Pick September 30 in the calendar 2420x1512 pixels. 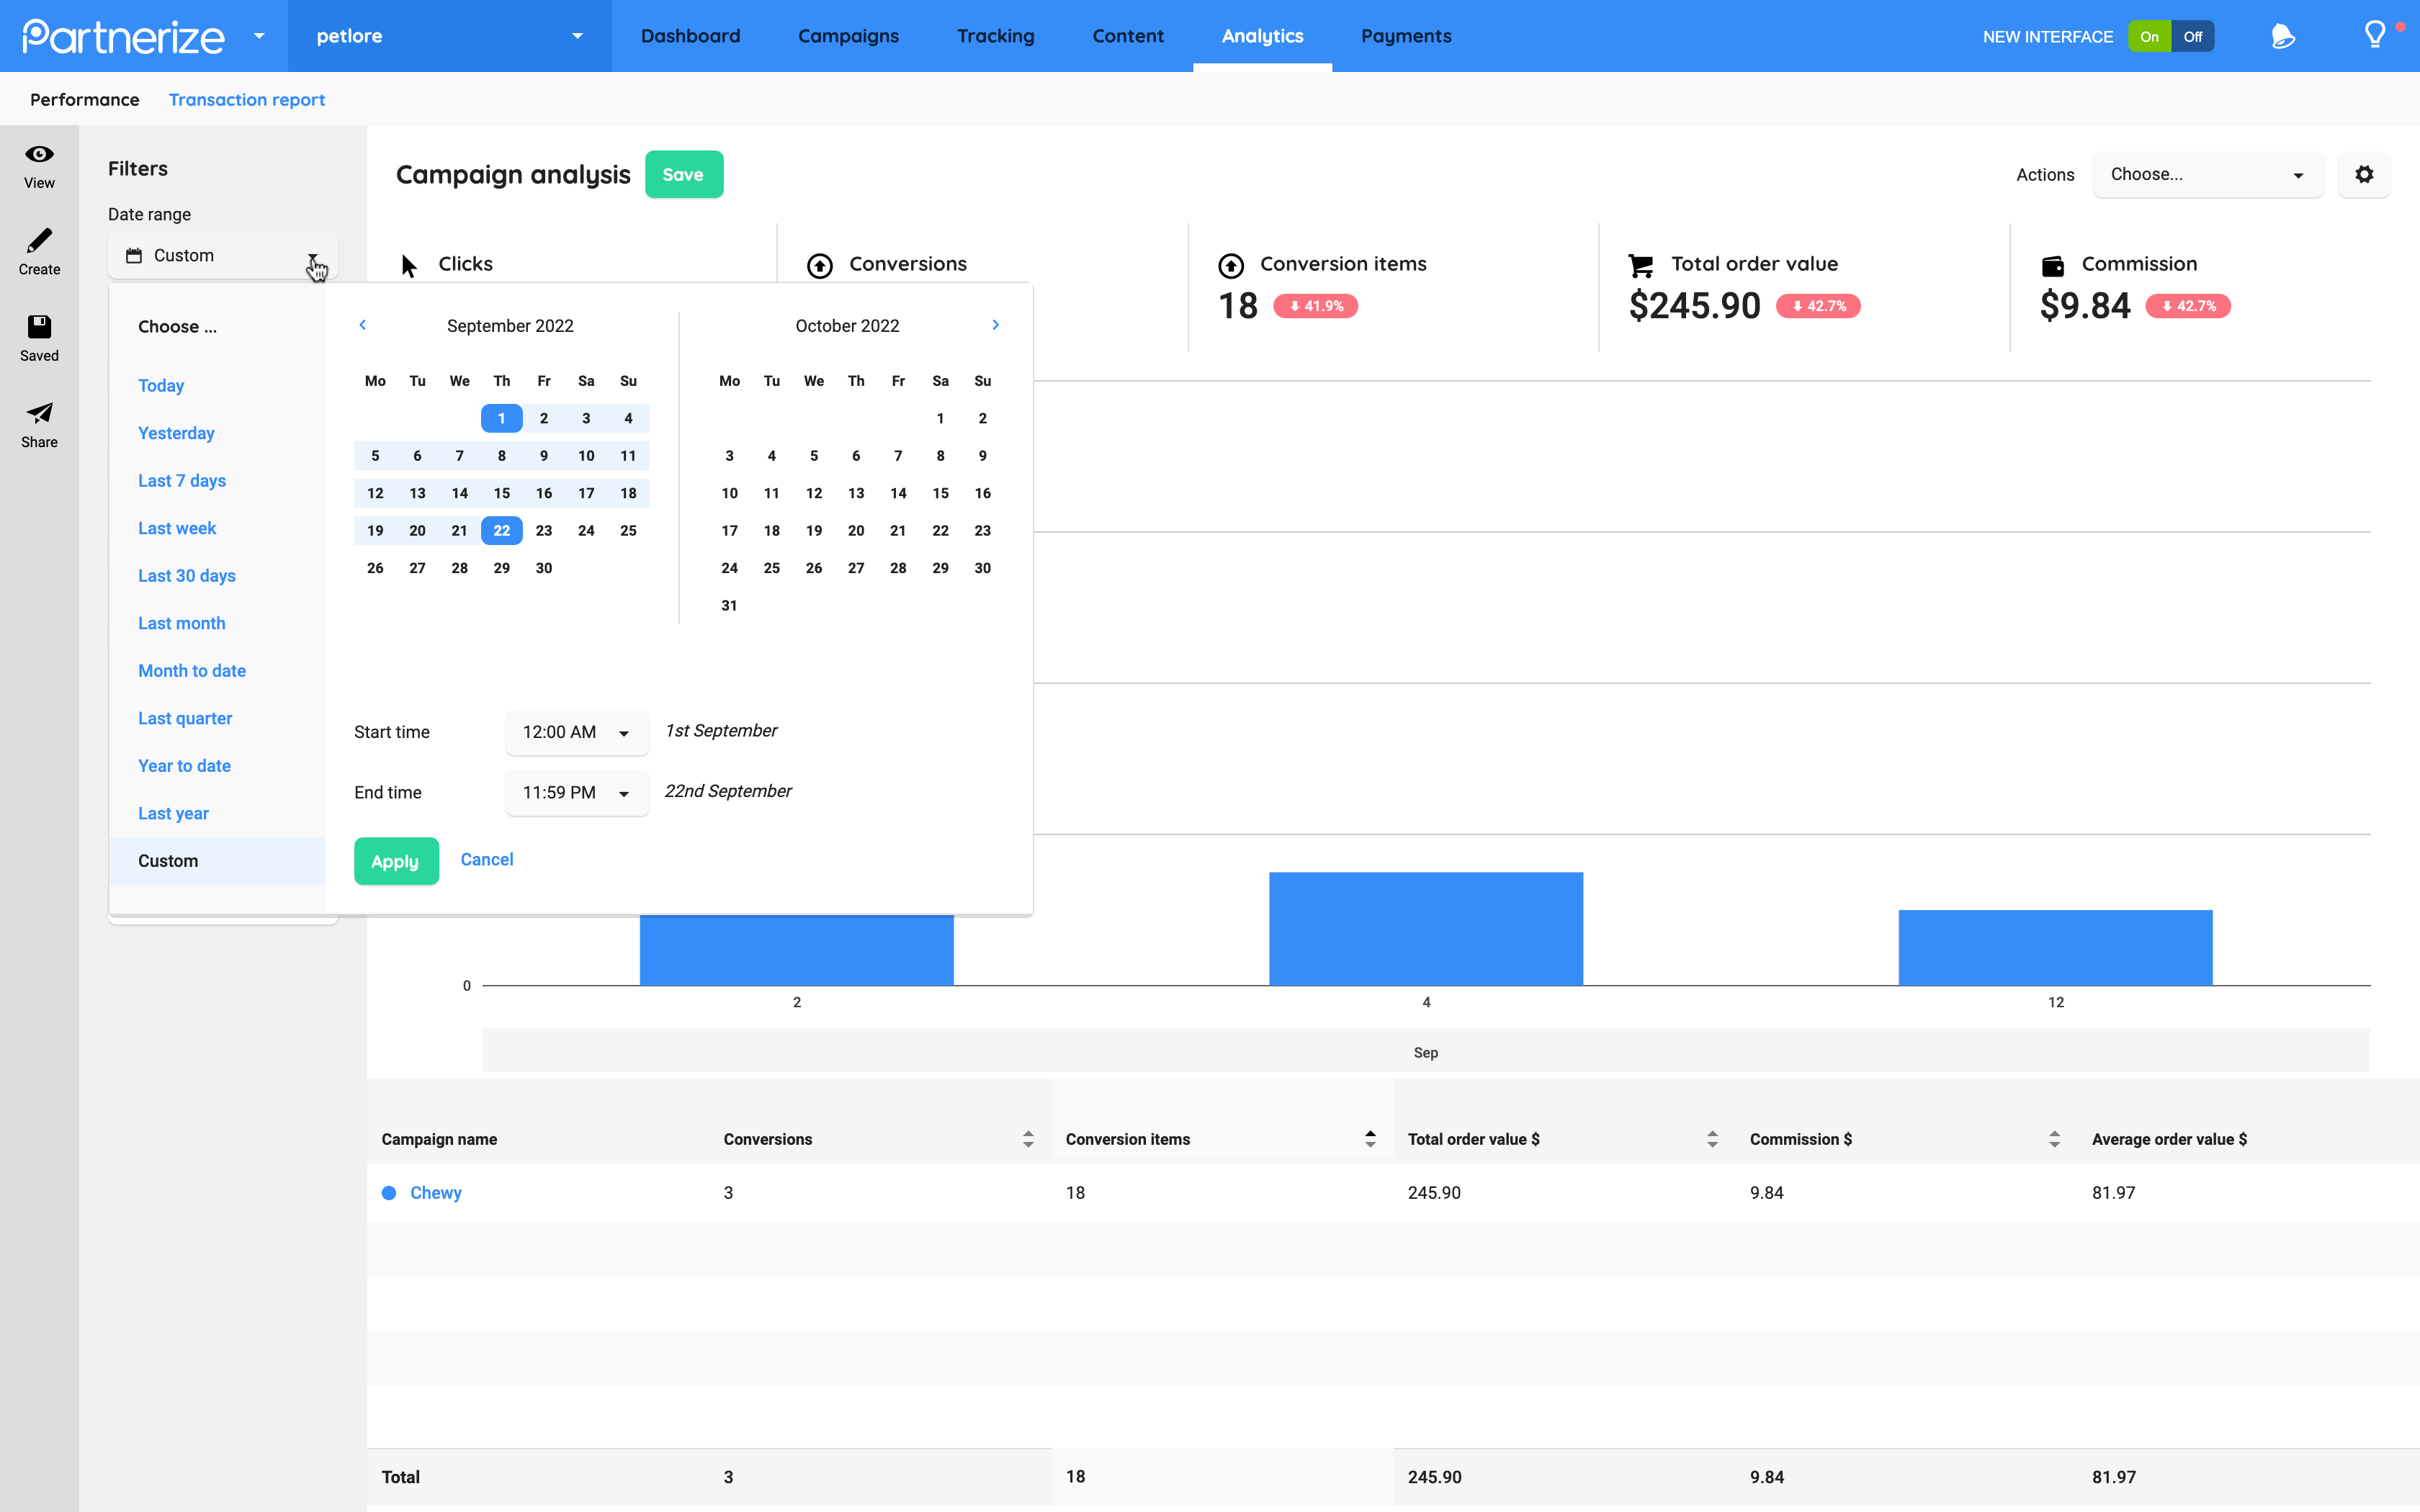click(x=544, y=568)
